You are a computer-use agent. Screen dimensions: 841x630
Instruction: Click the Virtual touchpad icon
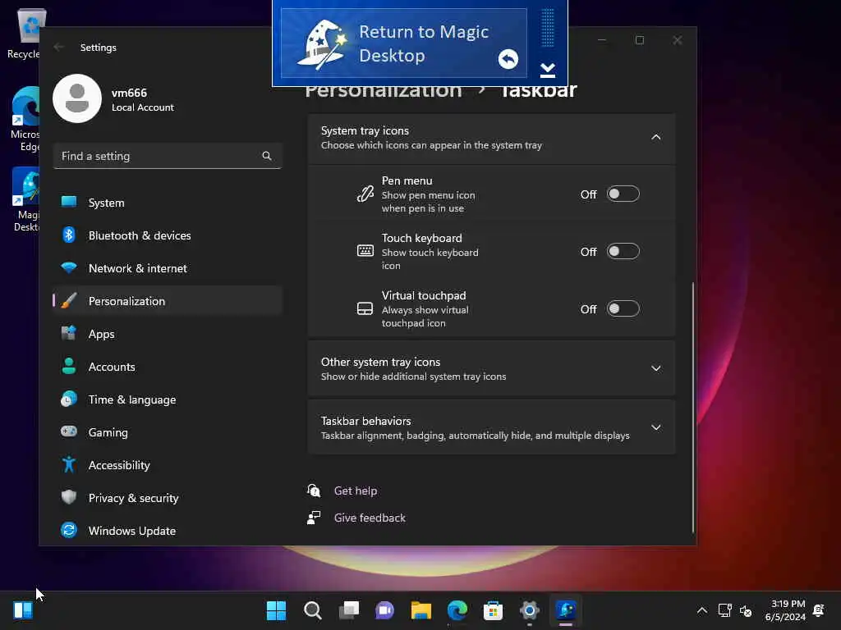click(365, 308)
